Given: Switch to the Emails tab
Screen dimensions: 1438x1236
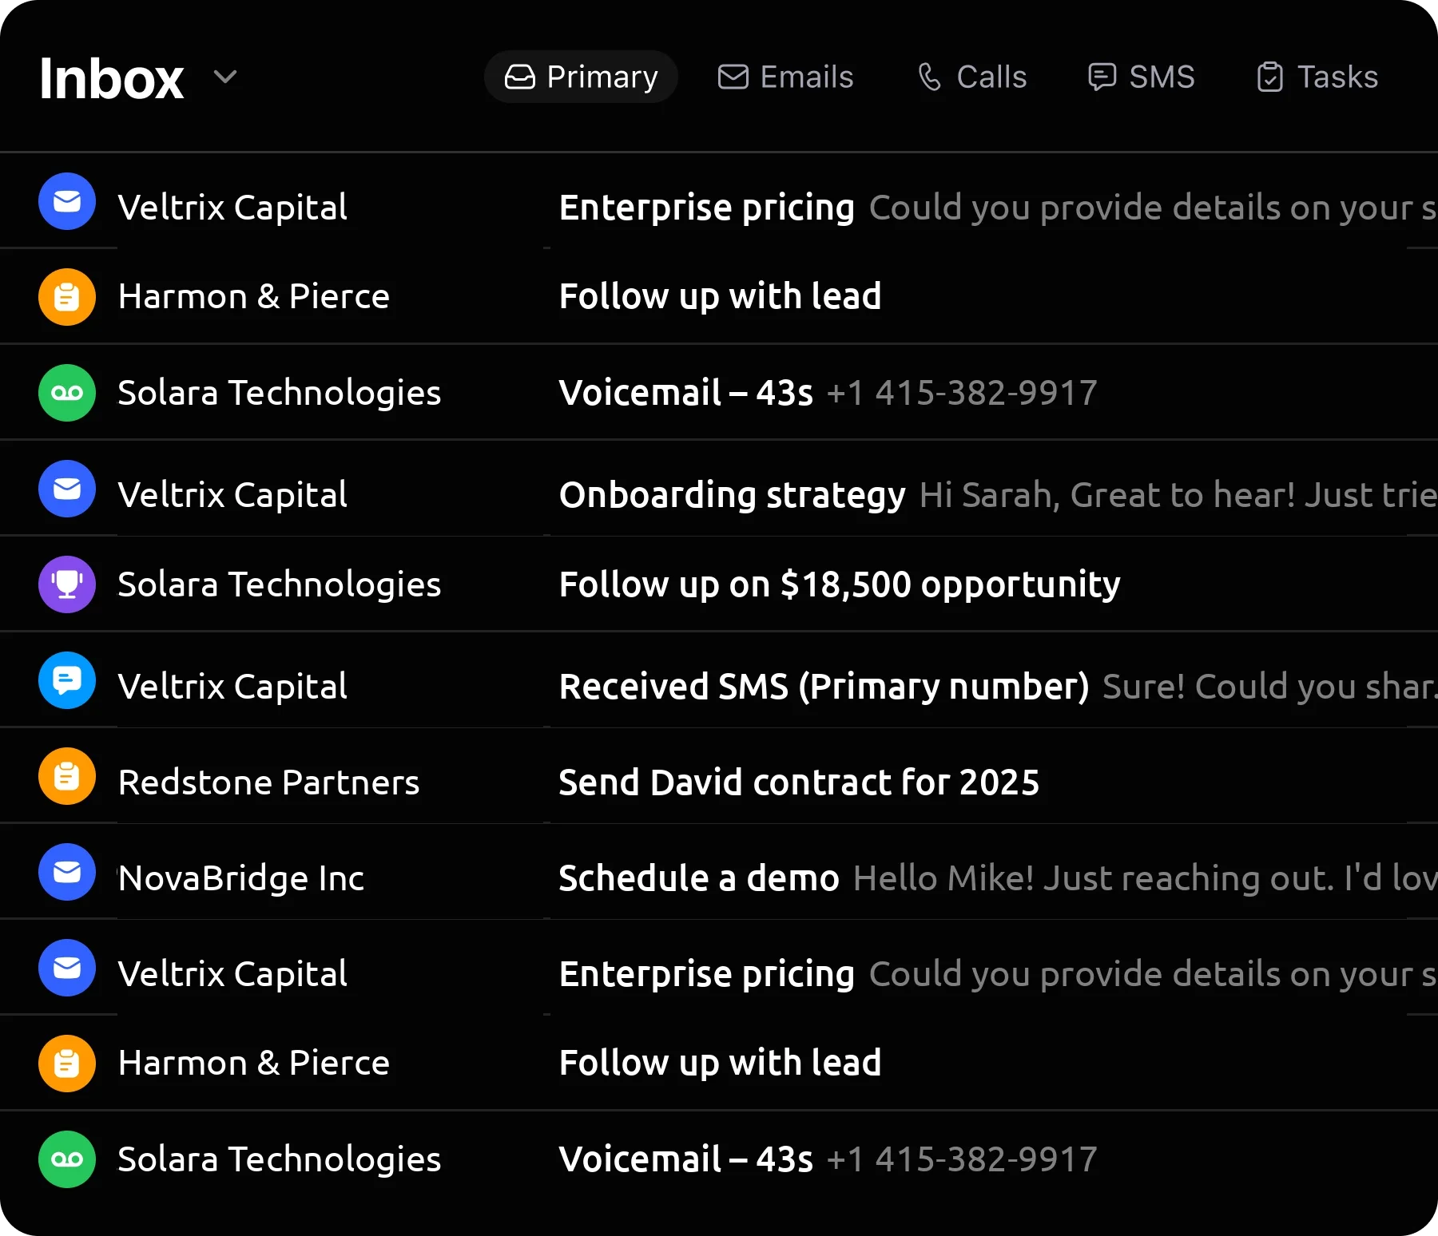Looking at the screenshot, I should point(785,76).
